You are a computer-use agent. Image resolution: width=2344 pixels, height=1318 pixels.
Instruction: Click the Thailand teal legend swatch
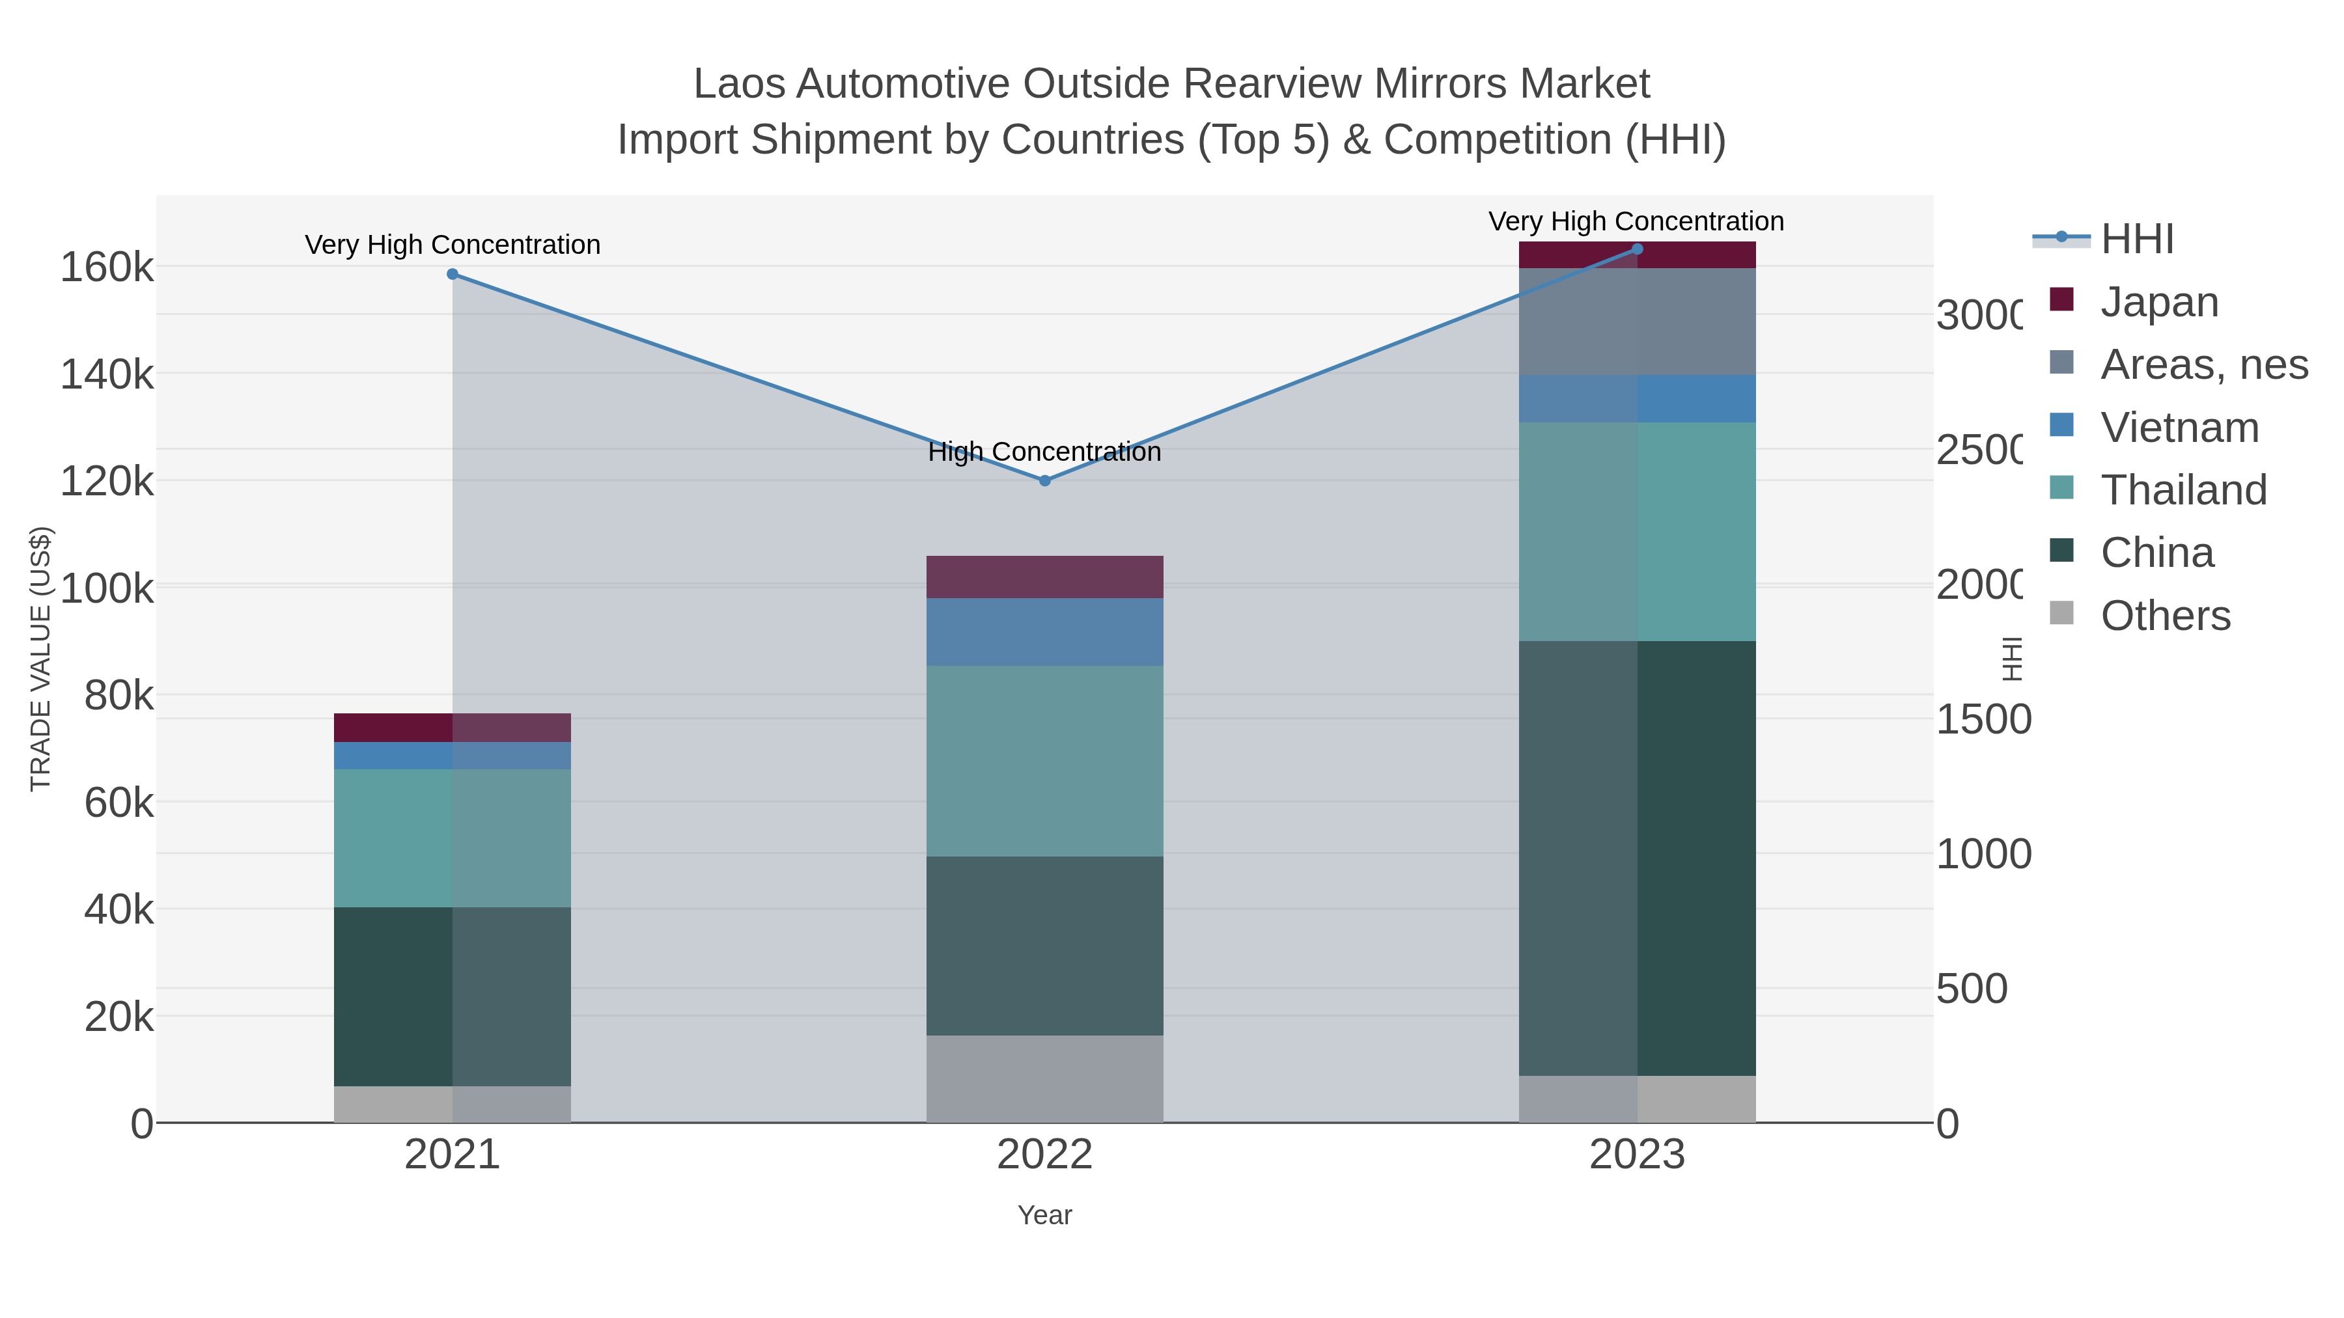pyautogui.click(x=2062, y=487)
